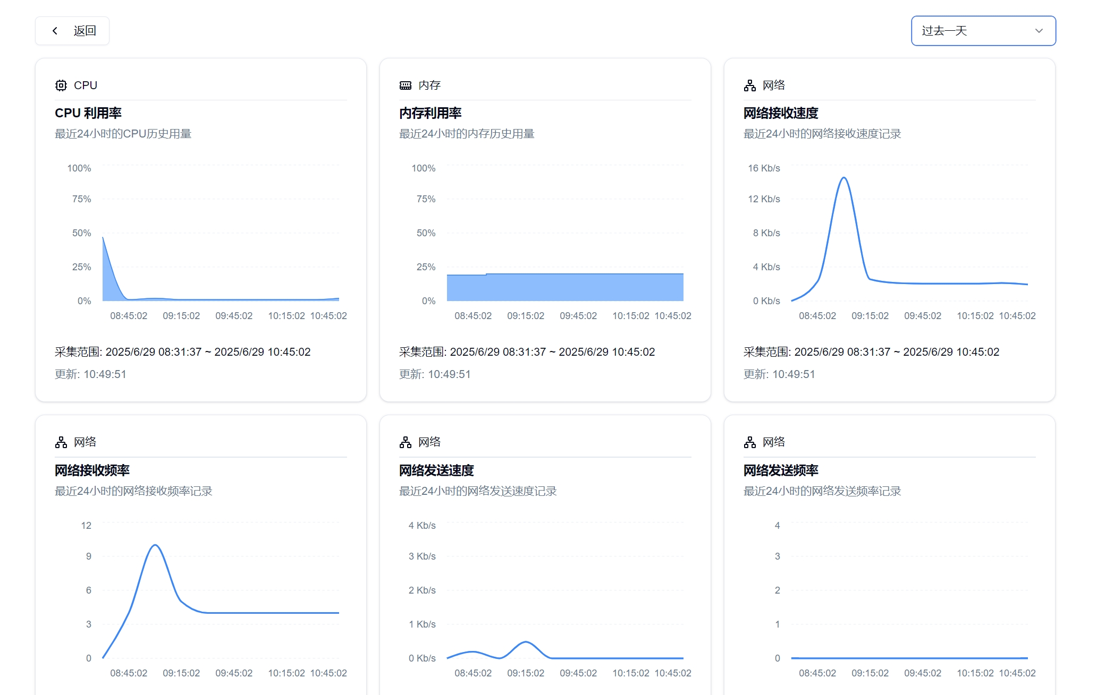
Task: Click the 返回 back button
Action: [x=72, y=31]
